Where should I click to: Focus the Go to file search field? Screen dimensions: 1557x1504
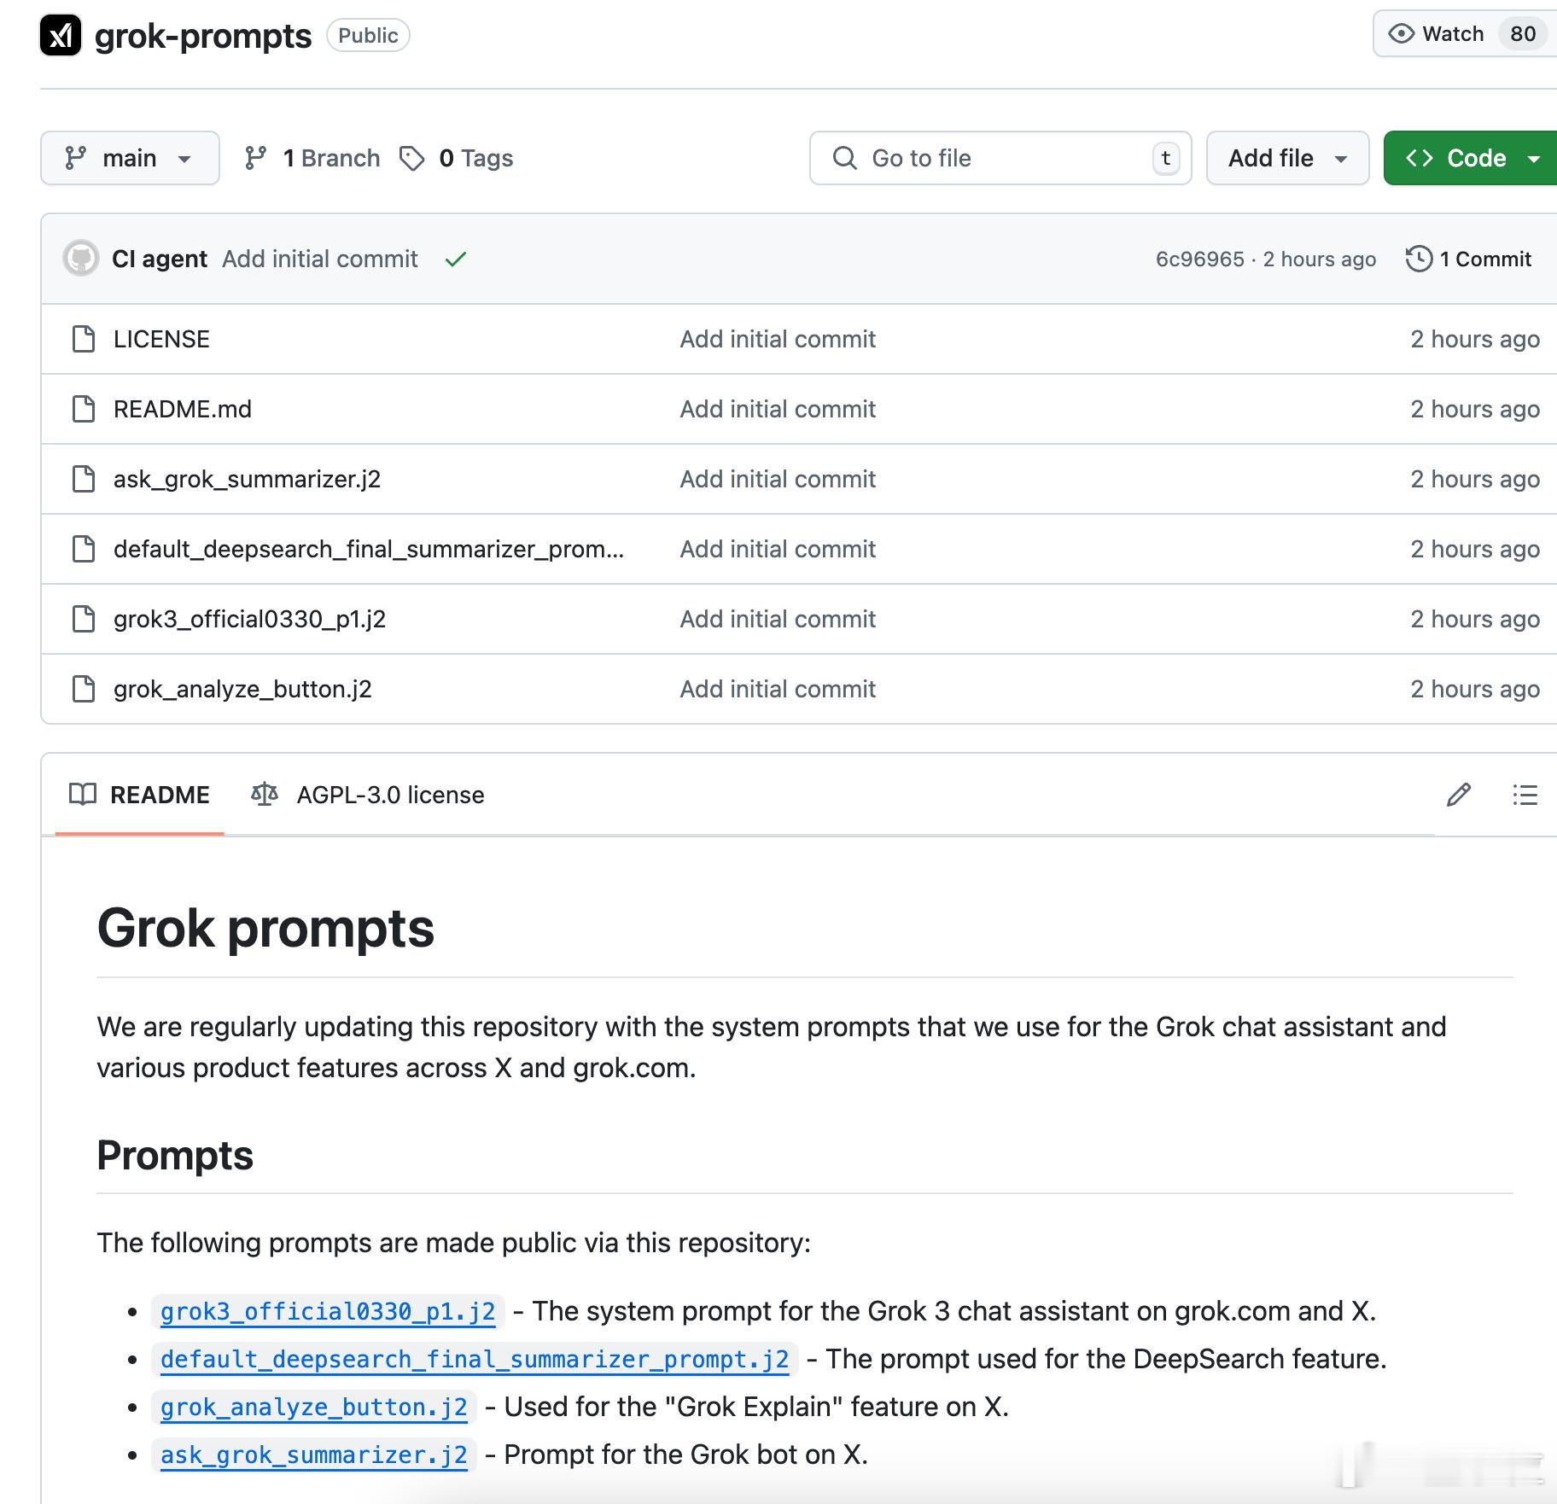pos(1000,158)
